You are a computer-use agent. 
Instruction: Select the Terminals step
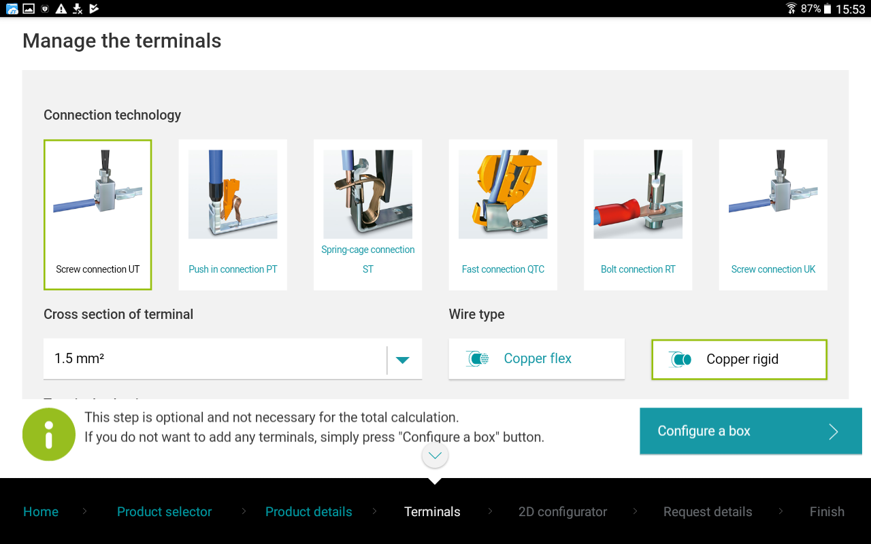point(432,511)
